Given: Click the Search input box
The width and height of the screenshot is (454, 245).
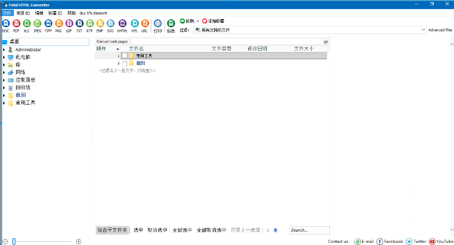Looking at the screenshot, I should 310,230.
